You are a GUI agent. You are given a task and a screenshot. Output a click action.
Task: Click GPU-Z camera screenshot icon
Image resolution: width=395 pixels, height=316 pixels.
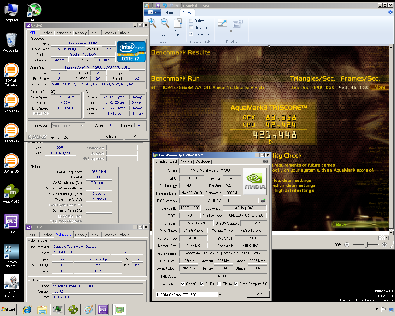pos(265,161)
